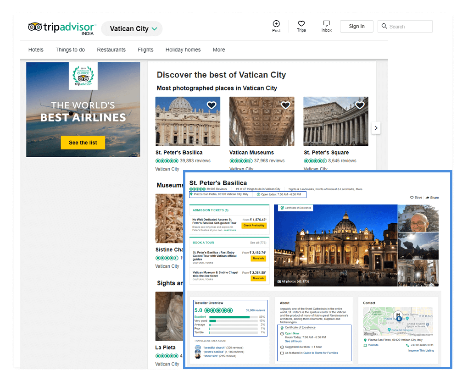Open Vatican Museums card title link
The image size is (462, 381).
pos(251,153)
